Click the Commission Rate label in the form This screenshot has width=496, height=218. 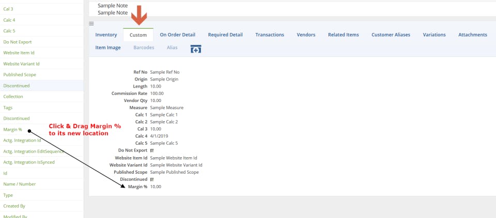[x=129, y=93]
